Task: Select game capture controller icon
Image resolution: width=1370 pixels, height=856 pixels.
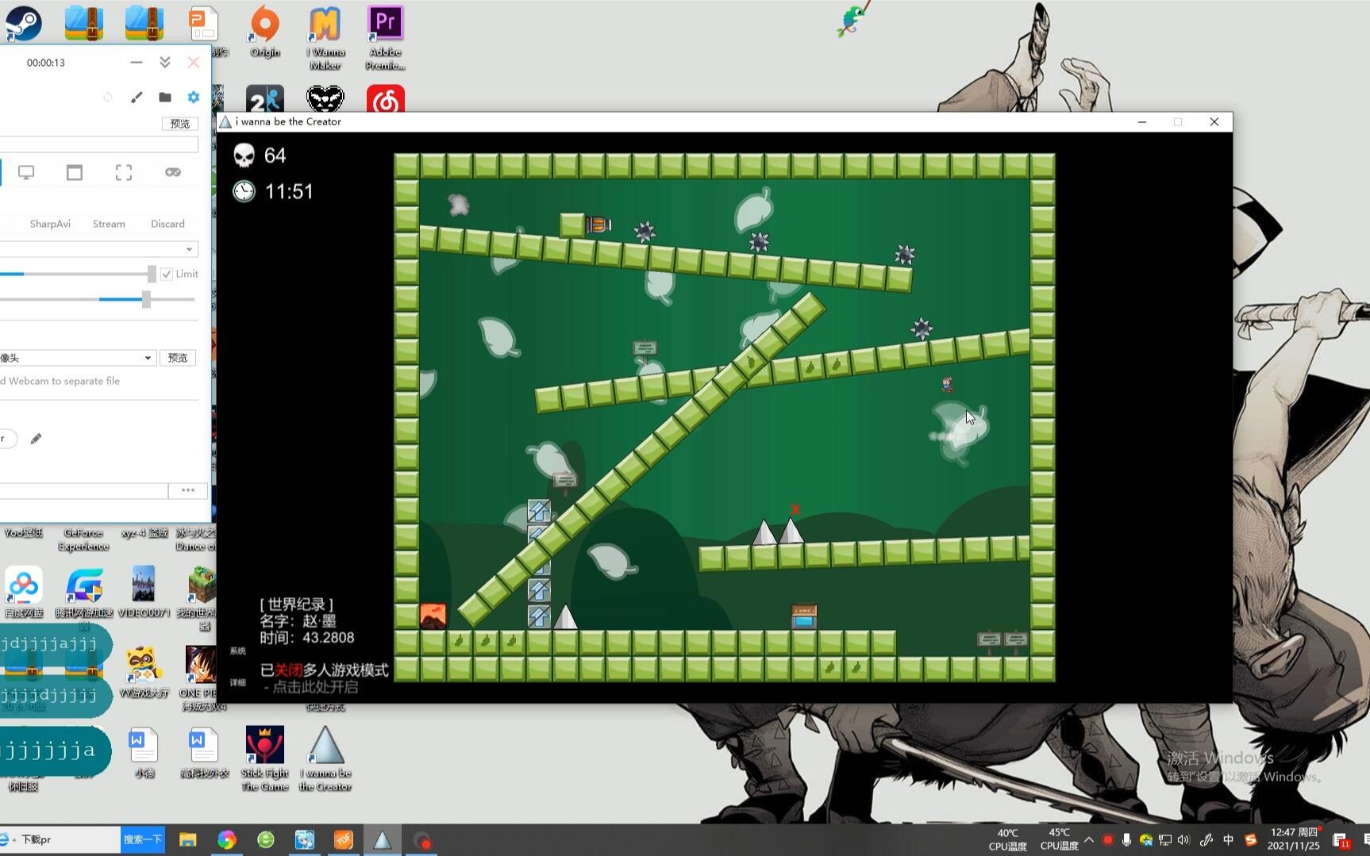Action: click(x=173, y=172)
